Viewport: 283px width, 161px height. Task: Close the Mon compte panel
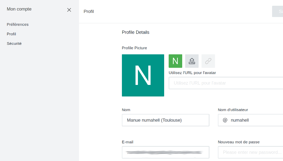(69, 10)
